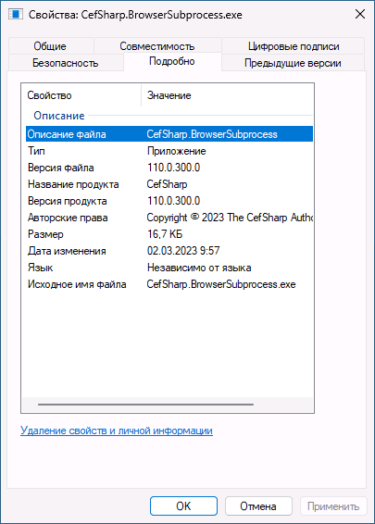Select the Версия файла row
The width and height of the screenshot is (375, 524).
169,168
